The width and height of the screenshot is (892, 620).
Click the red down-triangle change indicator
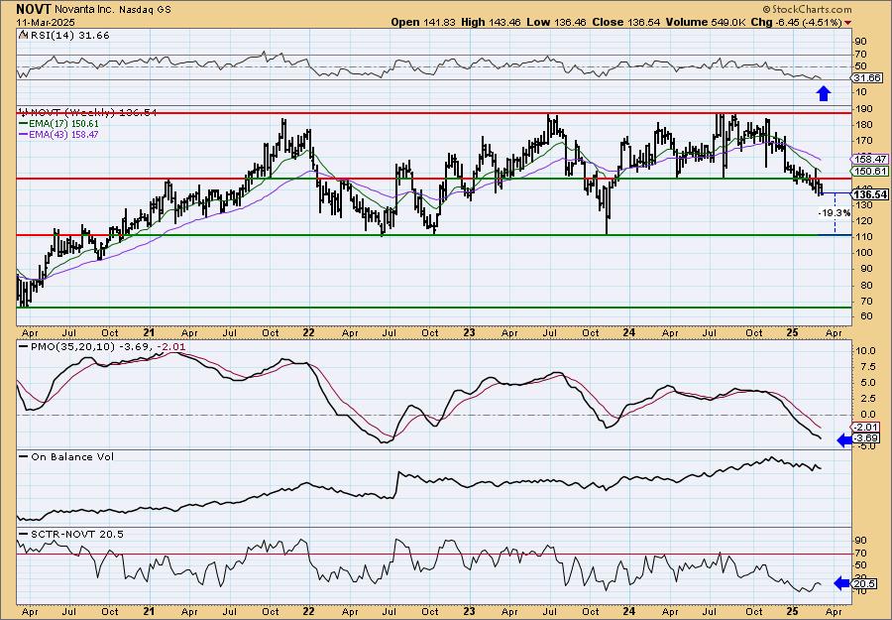848,23
